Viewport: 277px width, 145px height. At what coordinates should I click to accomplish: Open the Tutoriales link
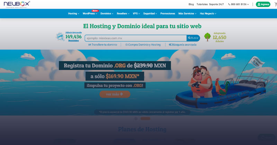tap(202, 4)
